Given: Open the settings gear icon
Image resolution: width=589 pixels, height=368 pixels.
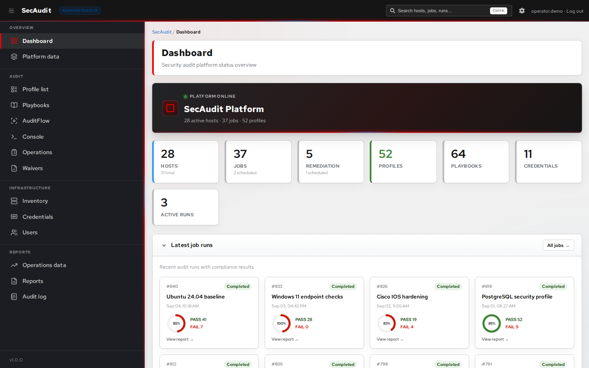Looking at the screenshot, I should point(522,11).
